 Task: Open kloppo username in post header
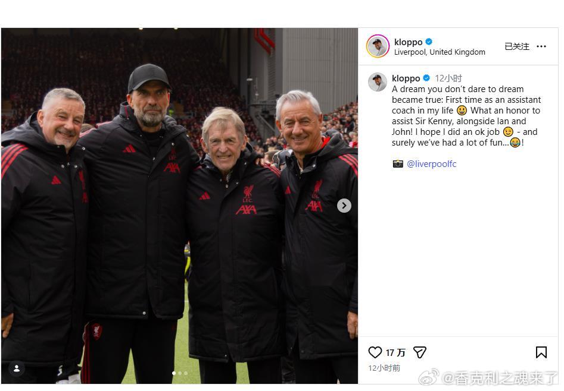pyautogui.click(x=408, y=42)
